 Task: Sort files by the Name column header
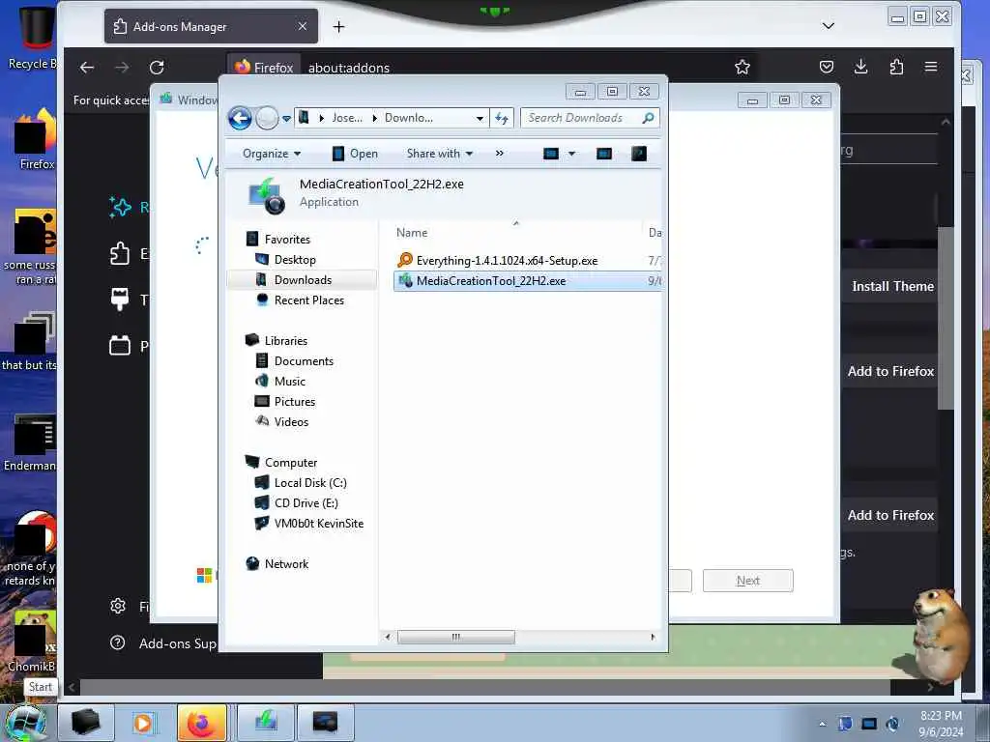pos(412,233)
